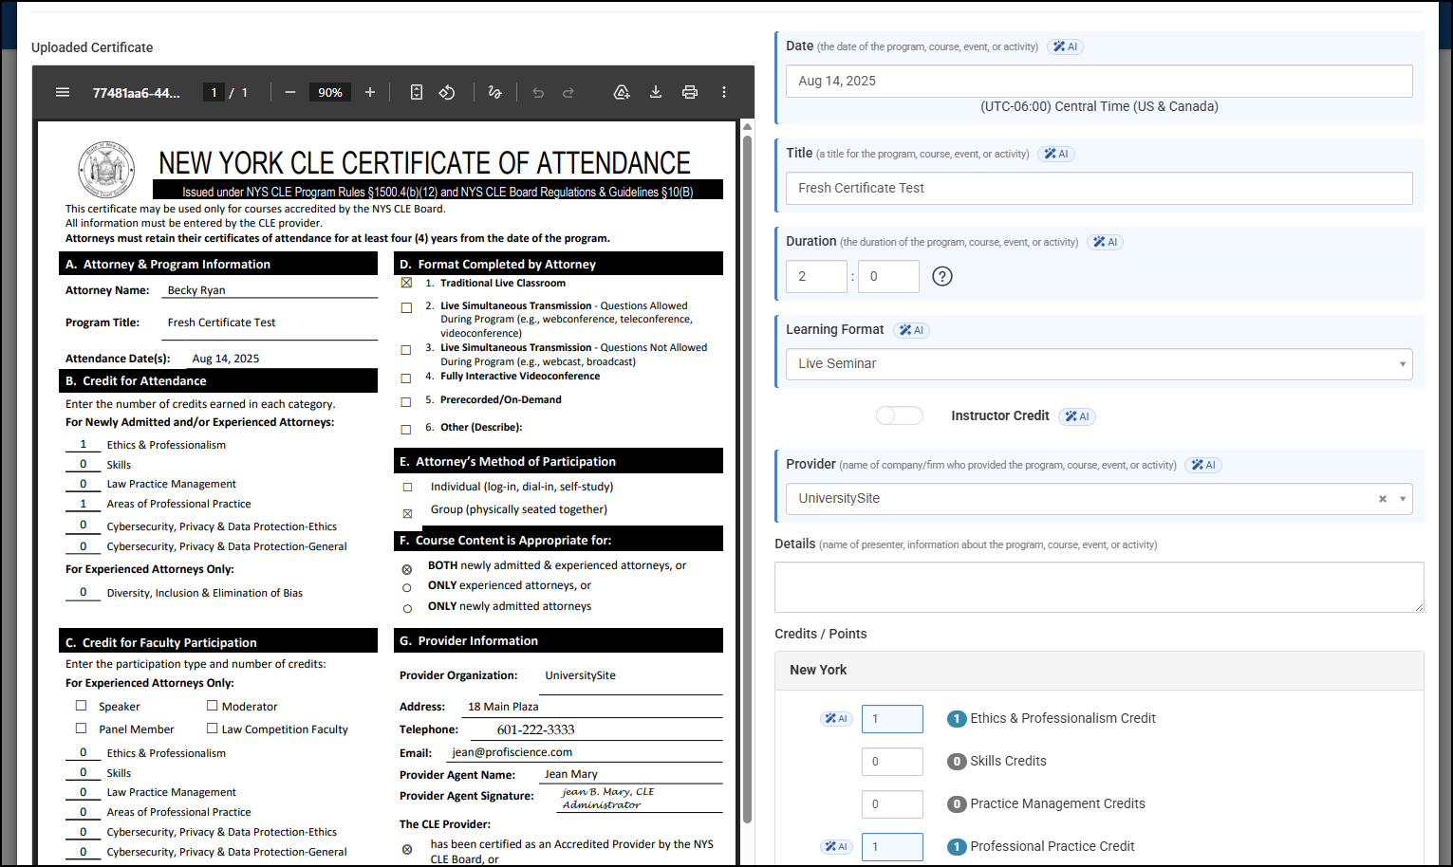Viewport: 1453px width, 867px height.
Task: Open the Duration help question mark
Action: (941, 276)
